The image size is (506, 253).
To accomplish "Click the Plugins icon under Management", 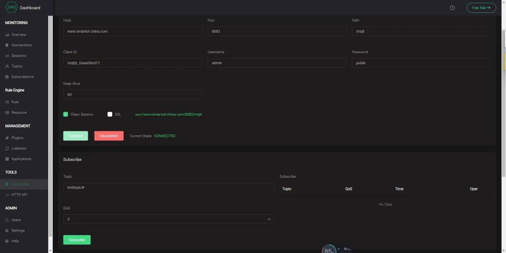I will (7, 138).
